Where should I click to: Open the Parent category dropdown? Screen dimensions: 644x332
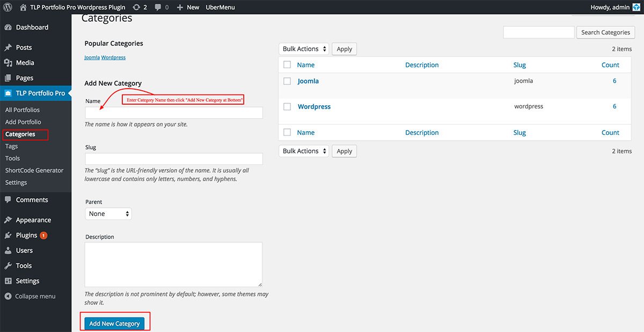click(108, 214)
